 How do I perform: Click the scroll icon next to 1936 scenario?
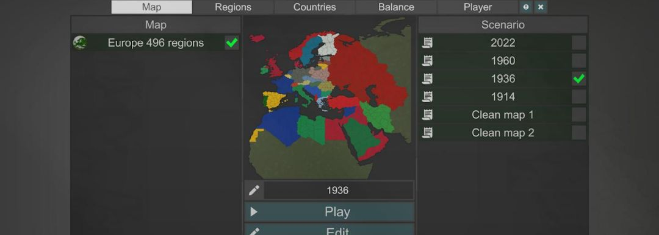[427, 79]
